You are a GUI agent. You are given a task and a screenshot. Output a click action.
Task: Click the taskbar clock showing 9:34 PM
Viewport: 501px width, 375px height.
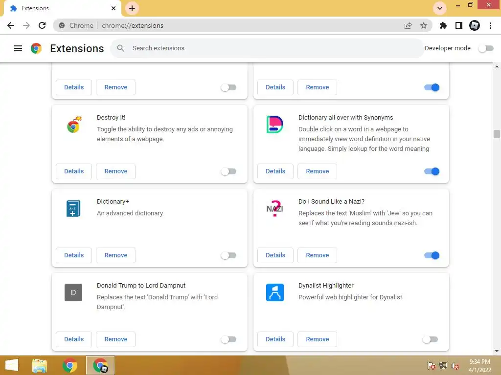tap(479, 366)
